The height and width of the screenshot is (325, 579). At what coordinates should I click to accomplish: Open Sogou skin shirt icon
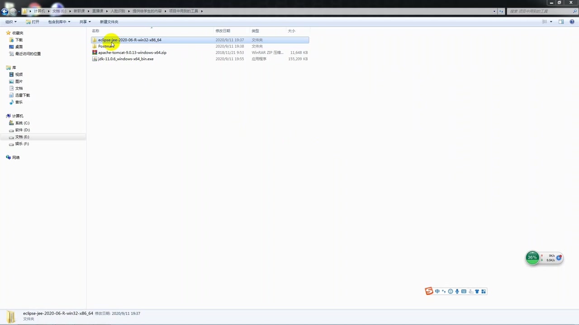click(477, 291)
